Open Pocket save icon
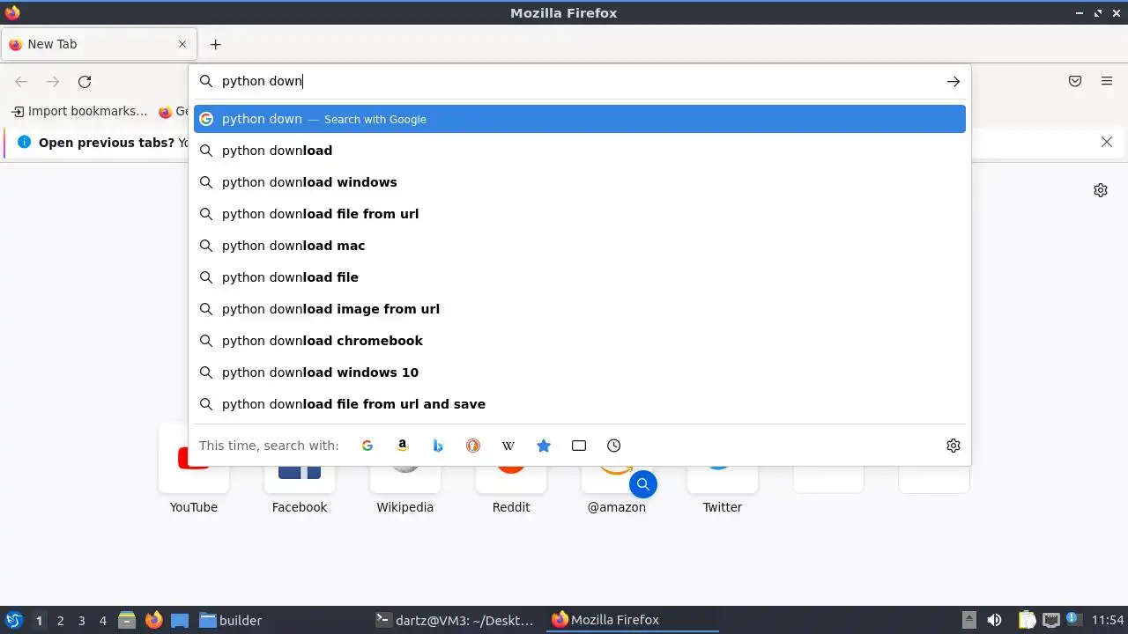The width and height of the screenshot is (1128, 634). 1075,81
